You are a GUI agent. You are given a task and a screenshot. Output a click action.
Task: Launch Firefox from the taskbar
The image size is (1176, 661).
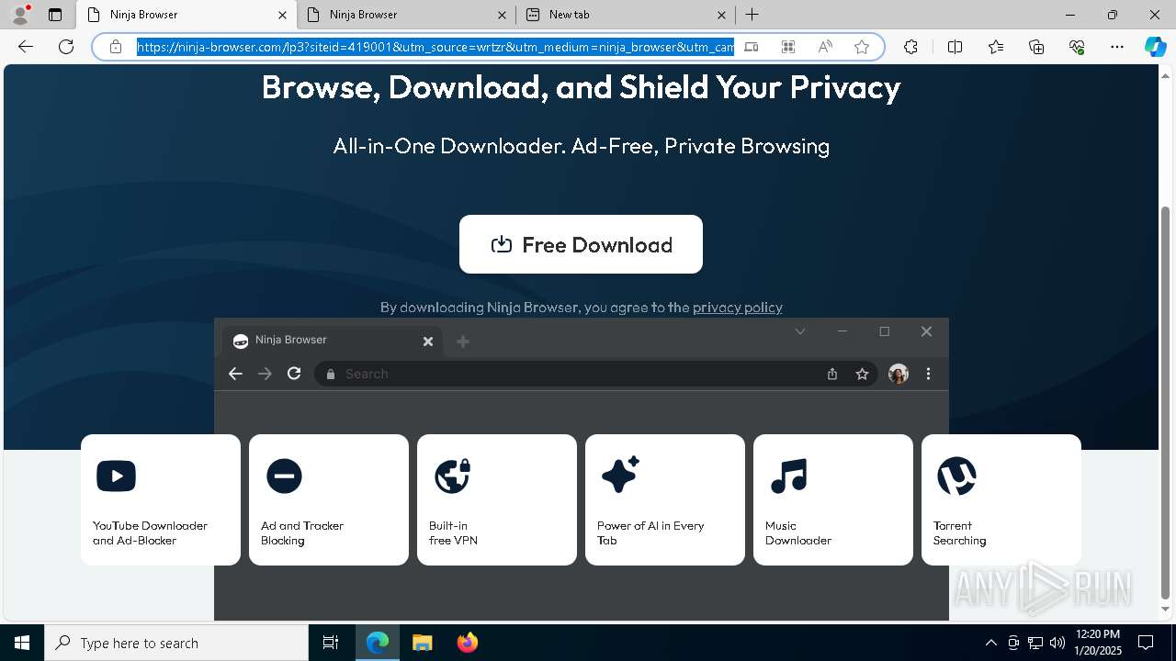(x=468, y=643)
